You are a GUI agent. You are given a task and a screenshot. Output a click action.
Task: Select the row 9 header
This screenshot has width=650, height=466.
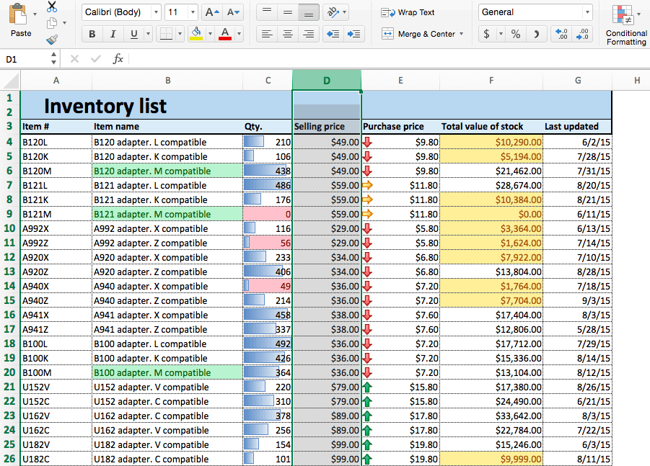point(9,214)
